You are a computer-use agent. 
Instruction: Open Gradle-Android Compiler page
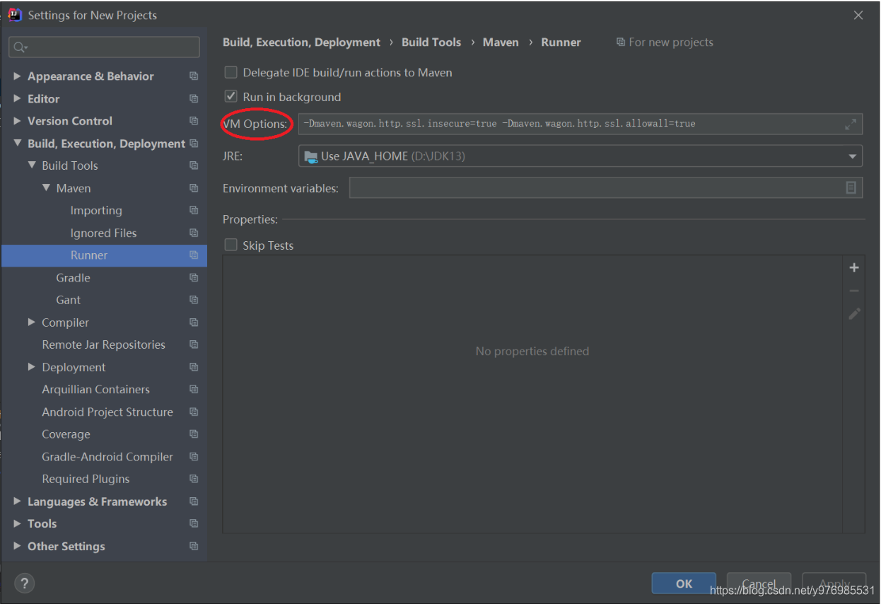107,457
